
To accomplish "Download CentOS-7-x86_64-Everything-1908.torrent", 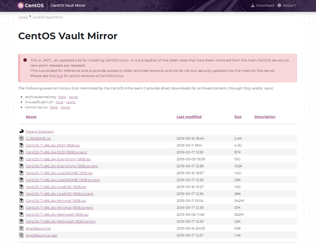I will (x=62, y=166).
